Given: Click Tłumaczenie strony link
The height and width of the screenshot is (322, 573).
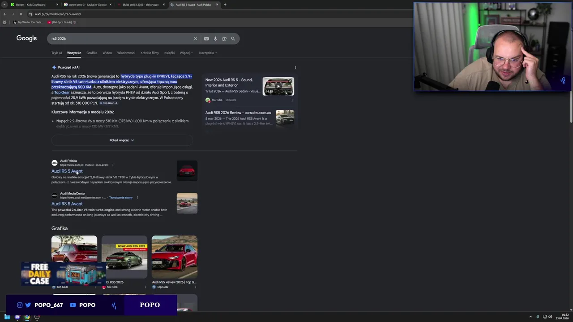Looking at the screenshot, I should click(x=121, y=198).
